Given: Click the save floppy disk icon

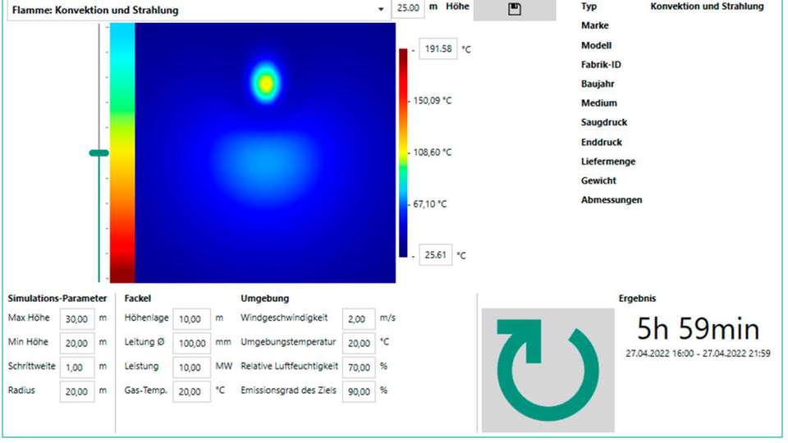Looking at the screenshot, I should [514, 8].
